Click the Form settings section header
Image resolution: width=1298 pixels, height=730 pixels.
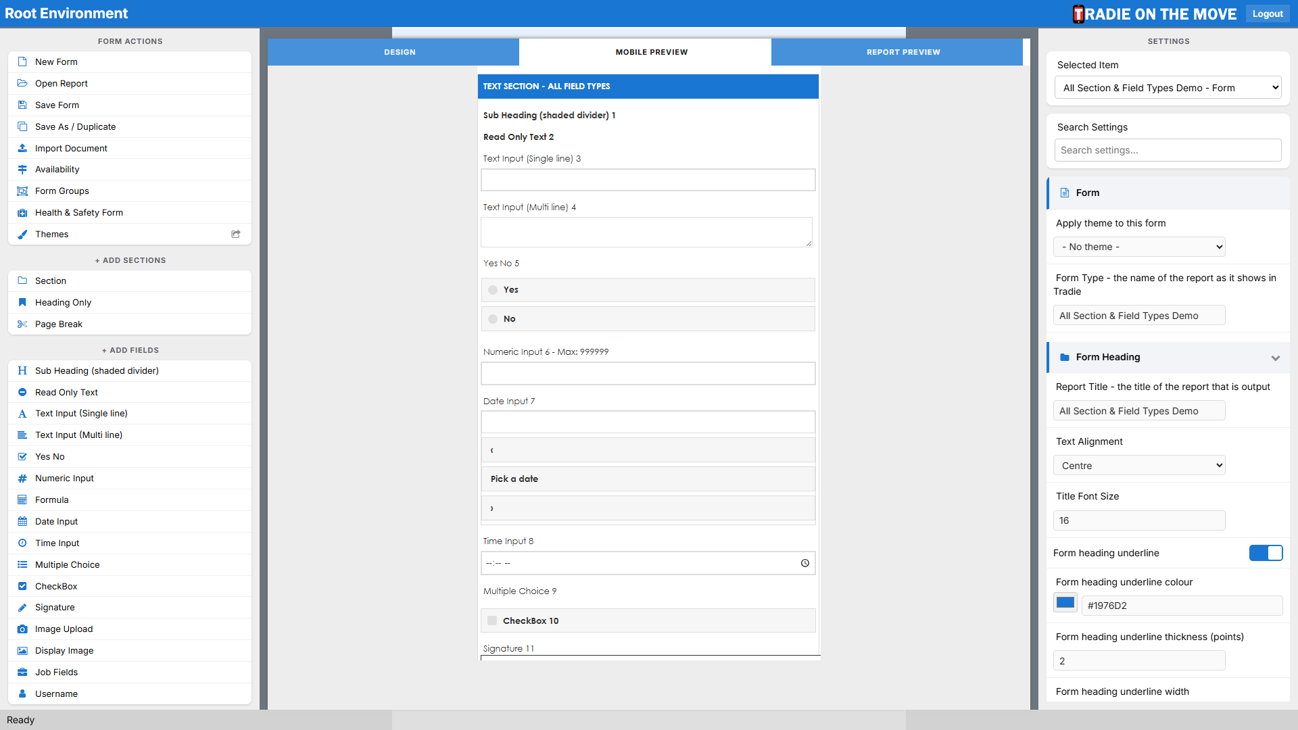click(1168, 193)
